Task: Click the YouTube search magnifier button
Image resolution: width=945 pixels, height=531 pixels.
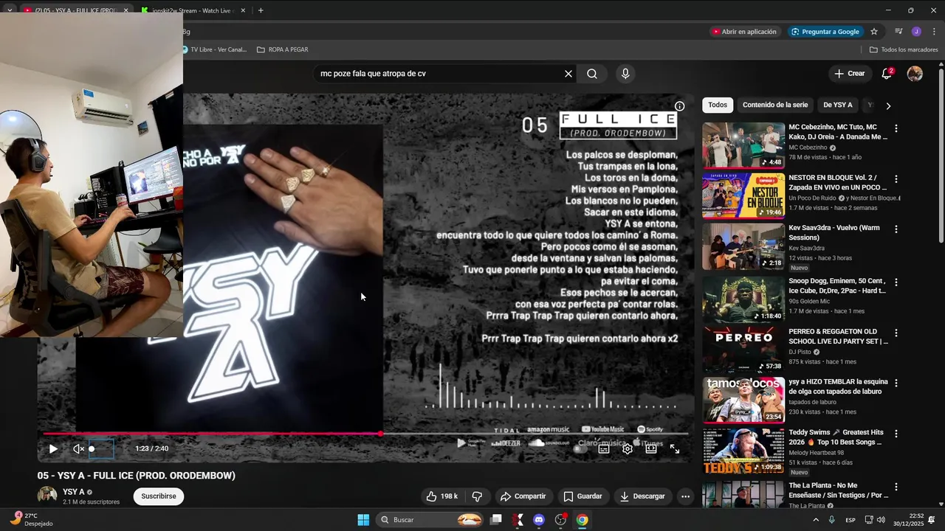Action: (x=592, y=74)
